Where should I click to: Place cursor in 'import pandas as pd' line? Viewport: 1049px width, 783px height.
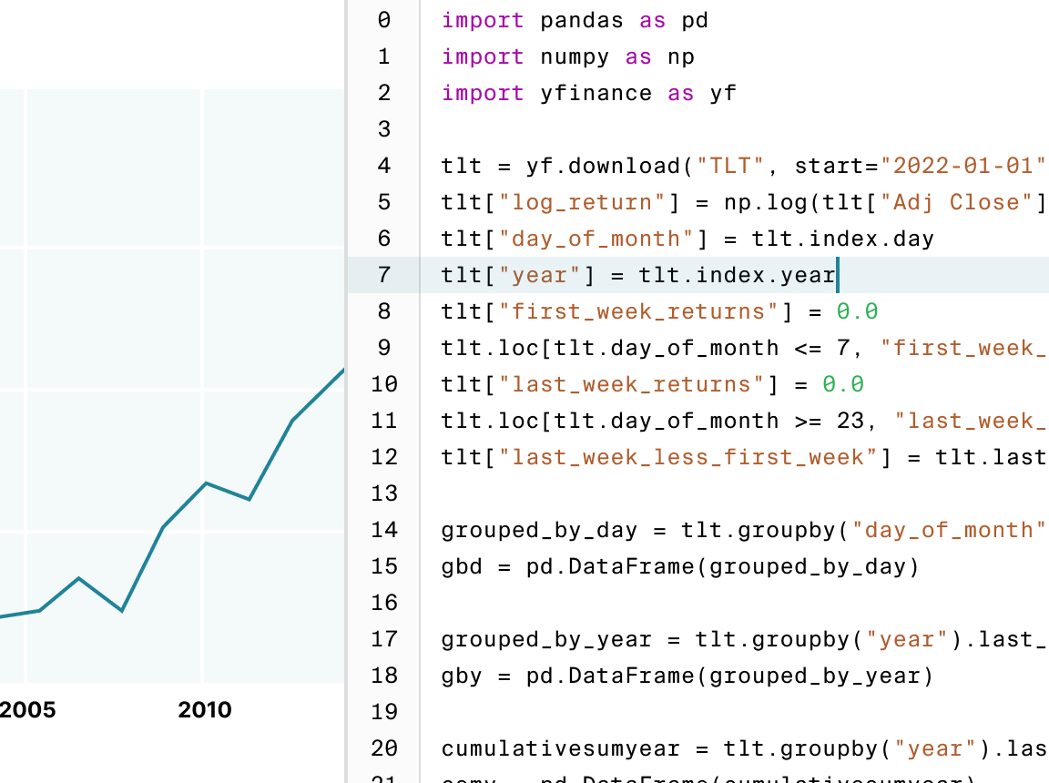pyautogui.click(x=574, y=20)
